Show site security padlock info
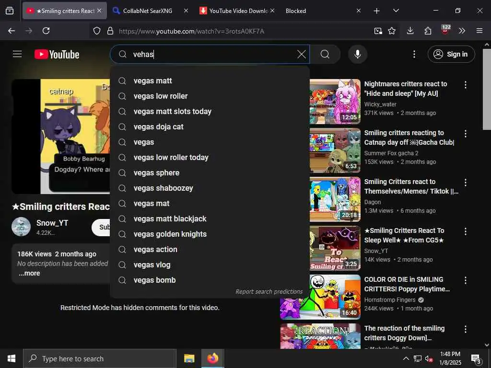 [x=110, y=31]
